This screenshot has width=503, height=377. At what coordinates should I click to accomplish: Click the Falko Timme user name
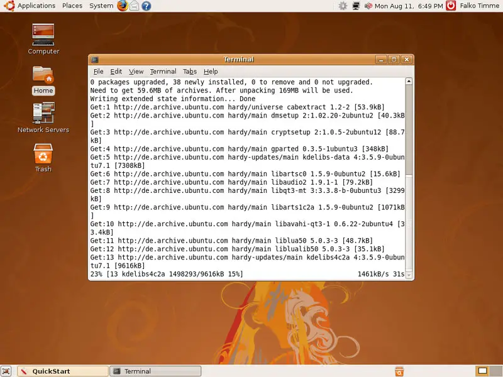480,6
